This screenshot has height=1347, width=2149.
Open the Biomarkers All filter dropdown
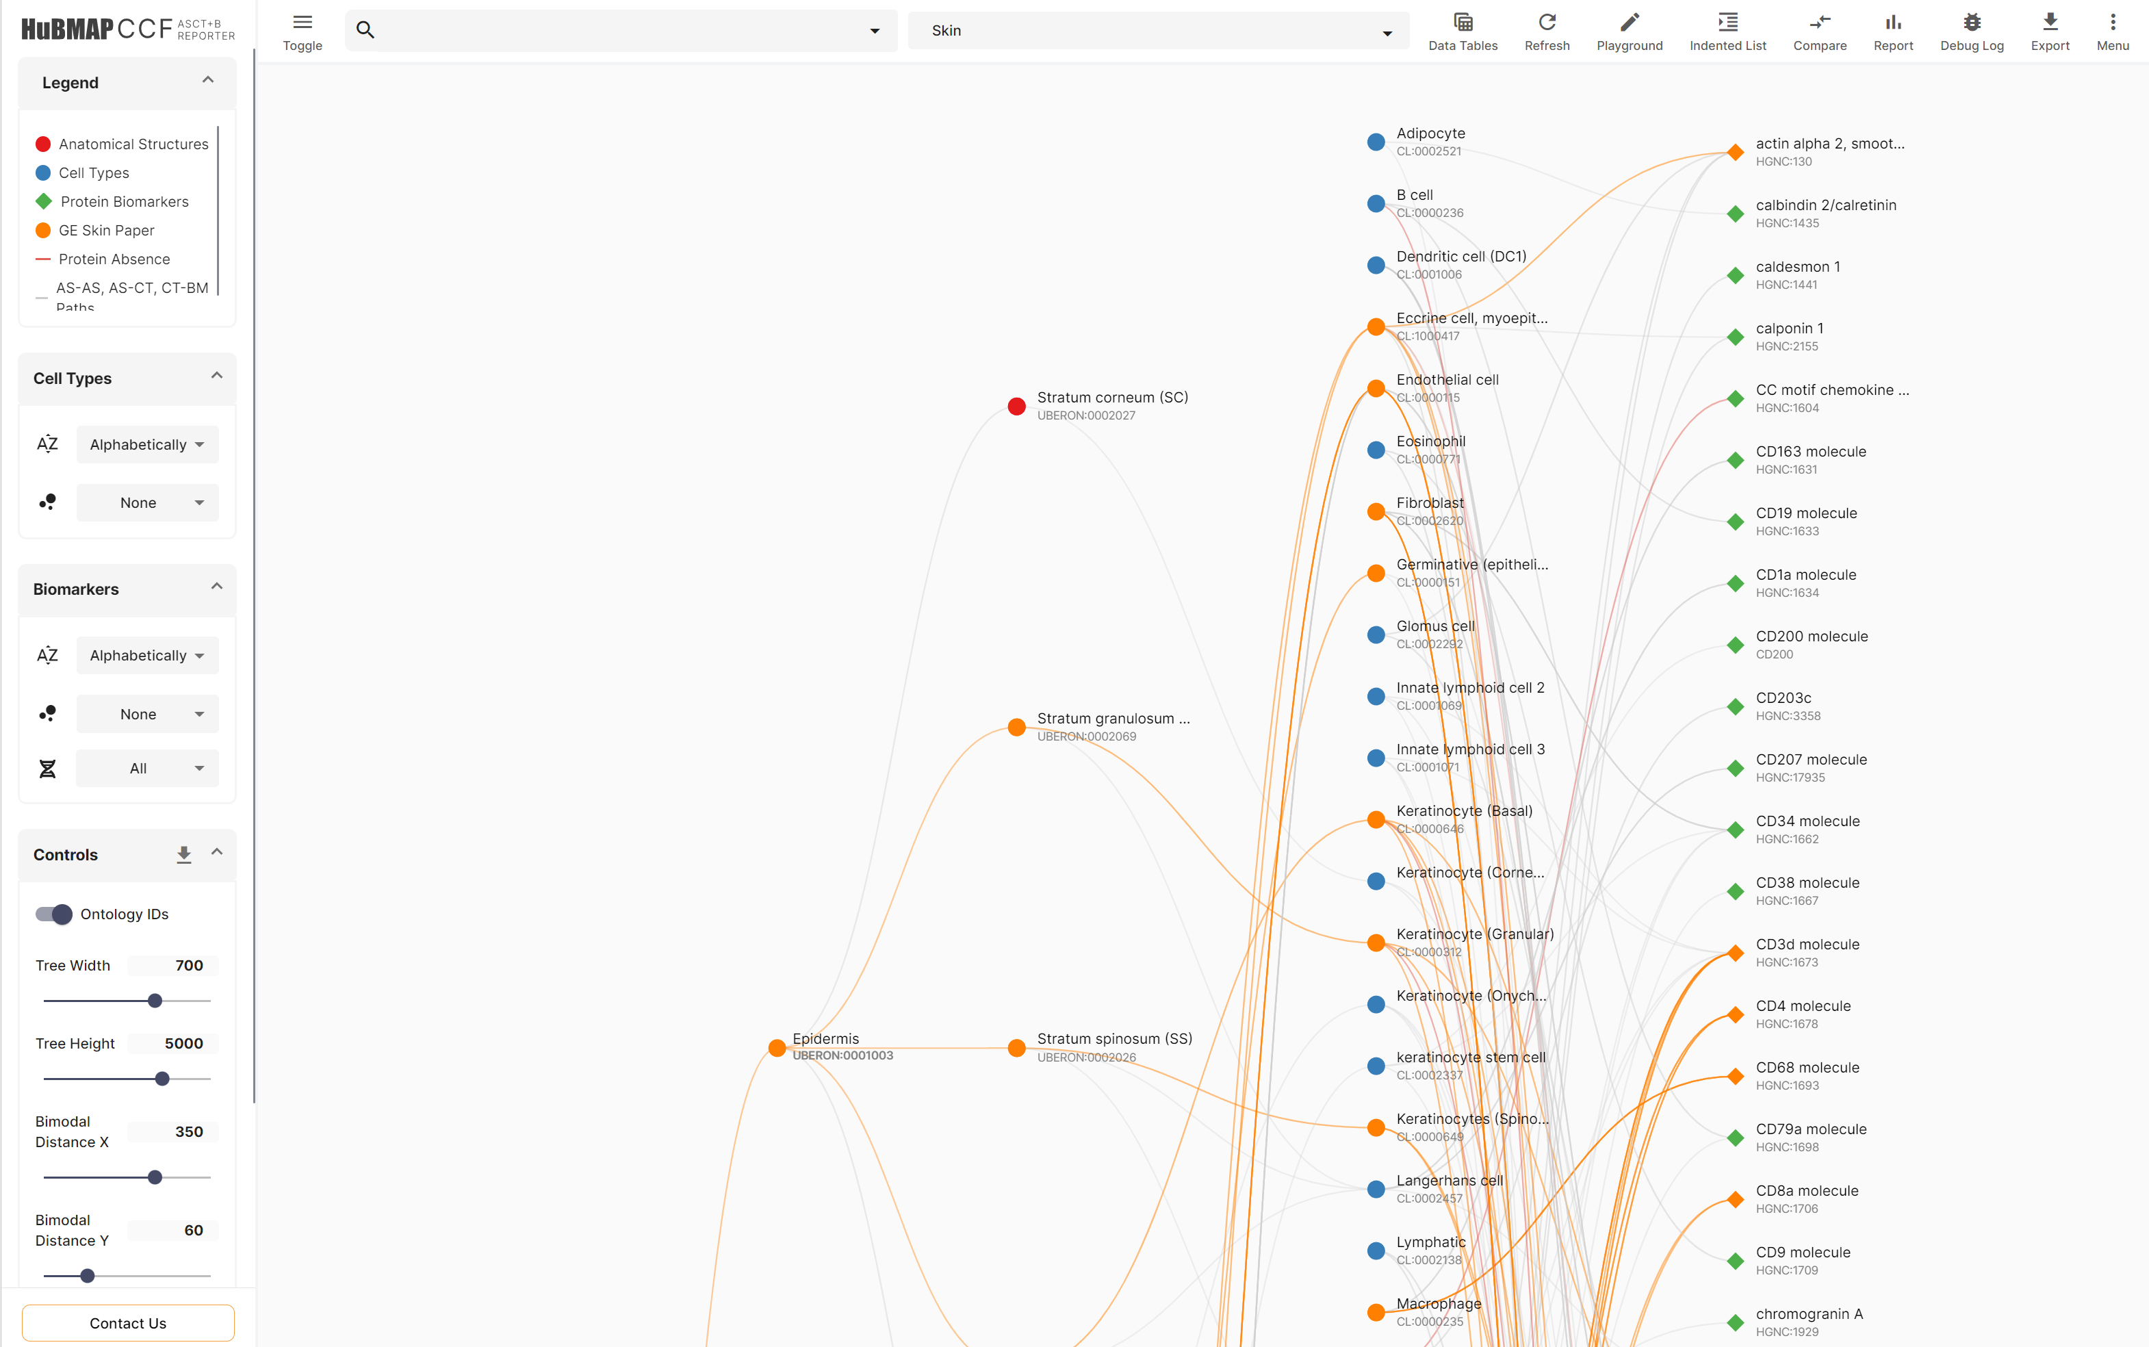point(147,768)
